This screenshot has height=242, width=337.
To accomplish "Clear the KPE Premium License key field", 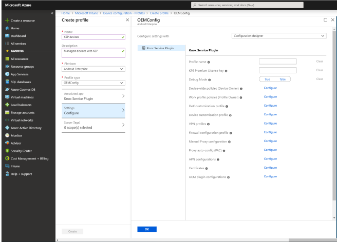I will [x=320, y=70].
